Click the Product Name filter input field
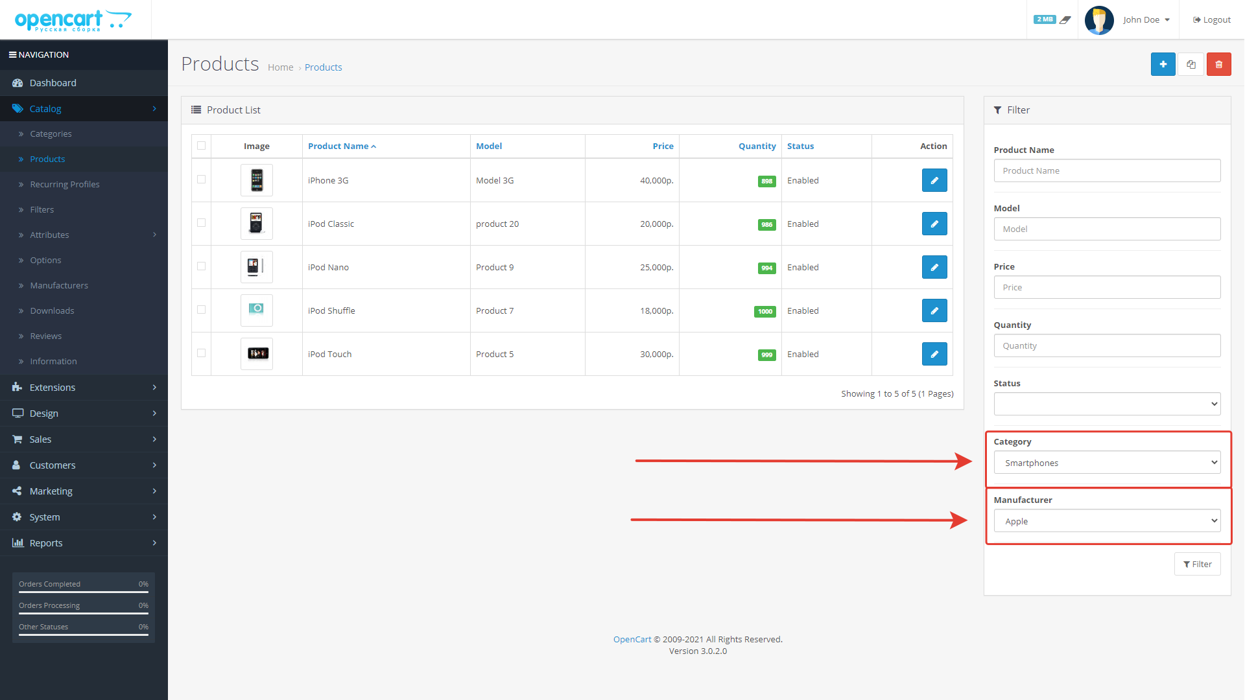Viewport: 1245px width, 700px height. pyautogui.click(x=1106, y=170)
